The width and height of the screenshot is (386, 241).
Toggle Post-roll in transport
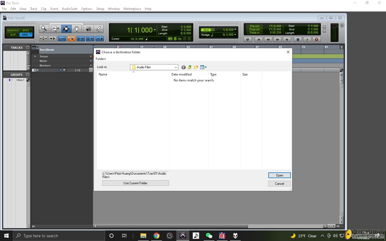click(x=254, y=29)
